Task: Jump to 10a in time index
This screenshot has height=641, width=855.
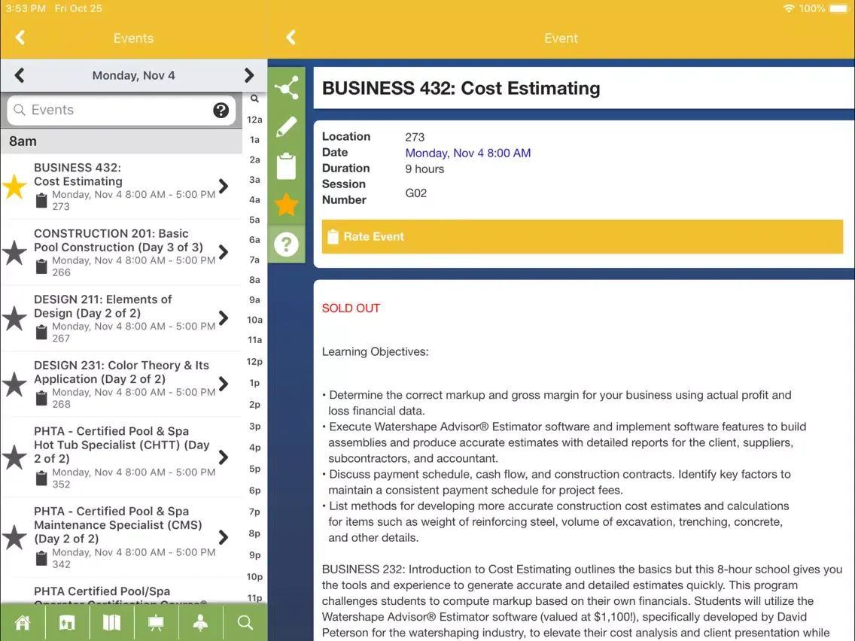Action: [254, 320]
